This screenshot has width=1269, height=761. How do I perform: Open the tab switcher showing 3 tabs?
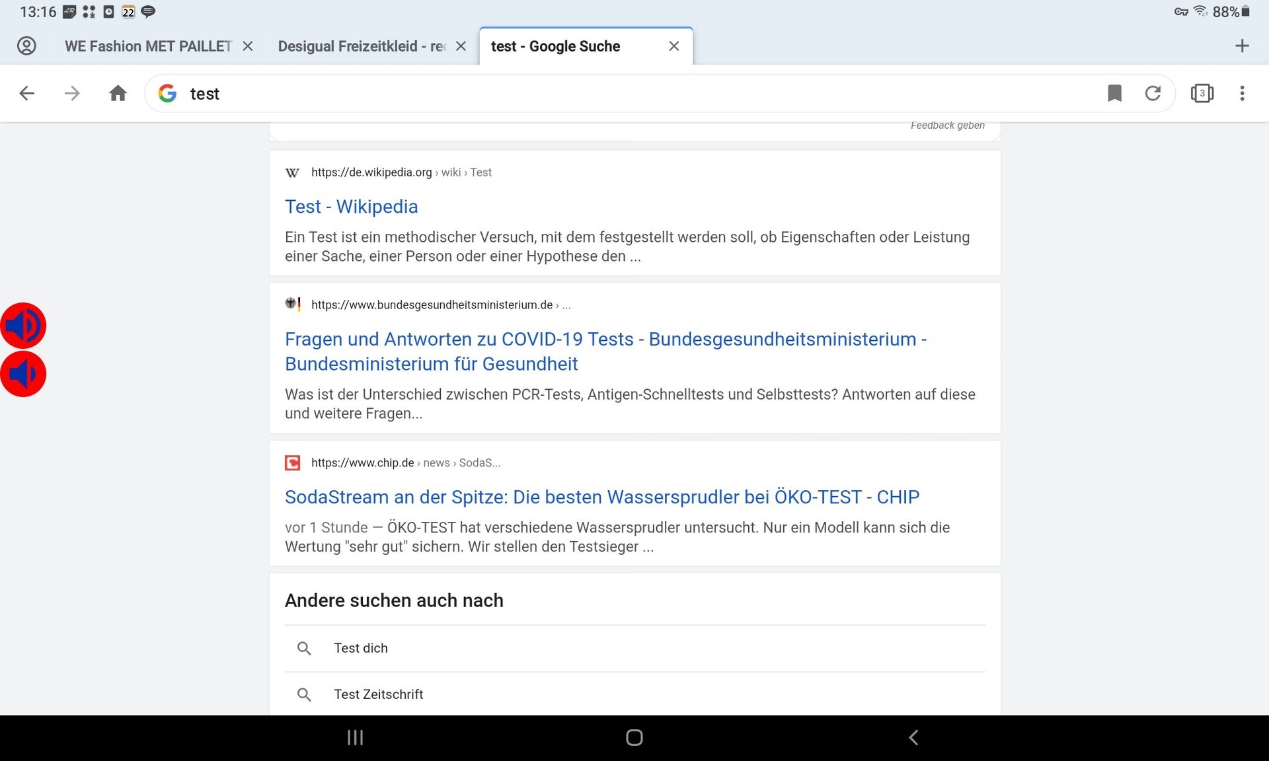pyautogui.click(x=1202, y=93)
